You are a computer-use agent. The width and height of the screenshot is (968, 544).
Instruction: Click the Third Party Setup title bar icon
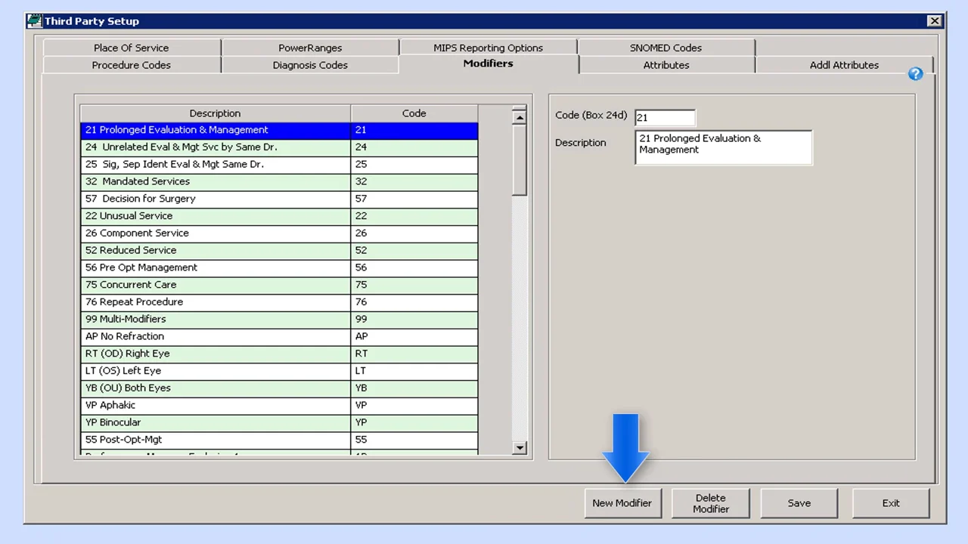point(34,21)
